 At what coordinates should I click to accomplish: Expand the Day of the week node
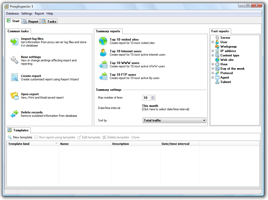pos(213,69)
